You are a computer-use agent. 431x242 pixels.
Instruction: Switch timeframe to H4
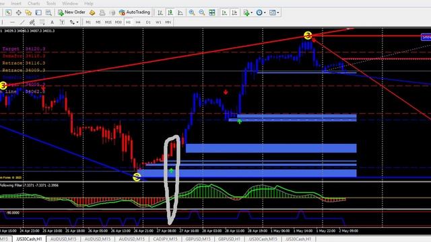pyautogui.click(x=138, y=22)
